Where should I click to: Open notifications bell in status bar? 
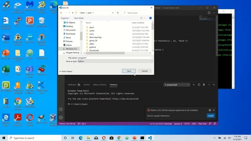215,124
